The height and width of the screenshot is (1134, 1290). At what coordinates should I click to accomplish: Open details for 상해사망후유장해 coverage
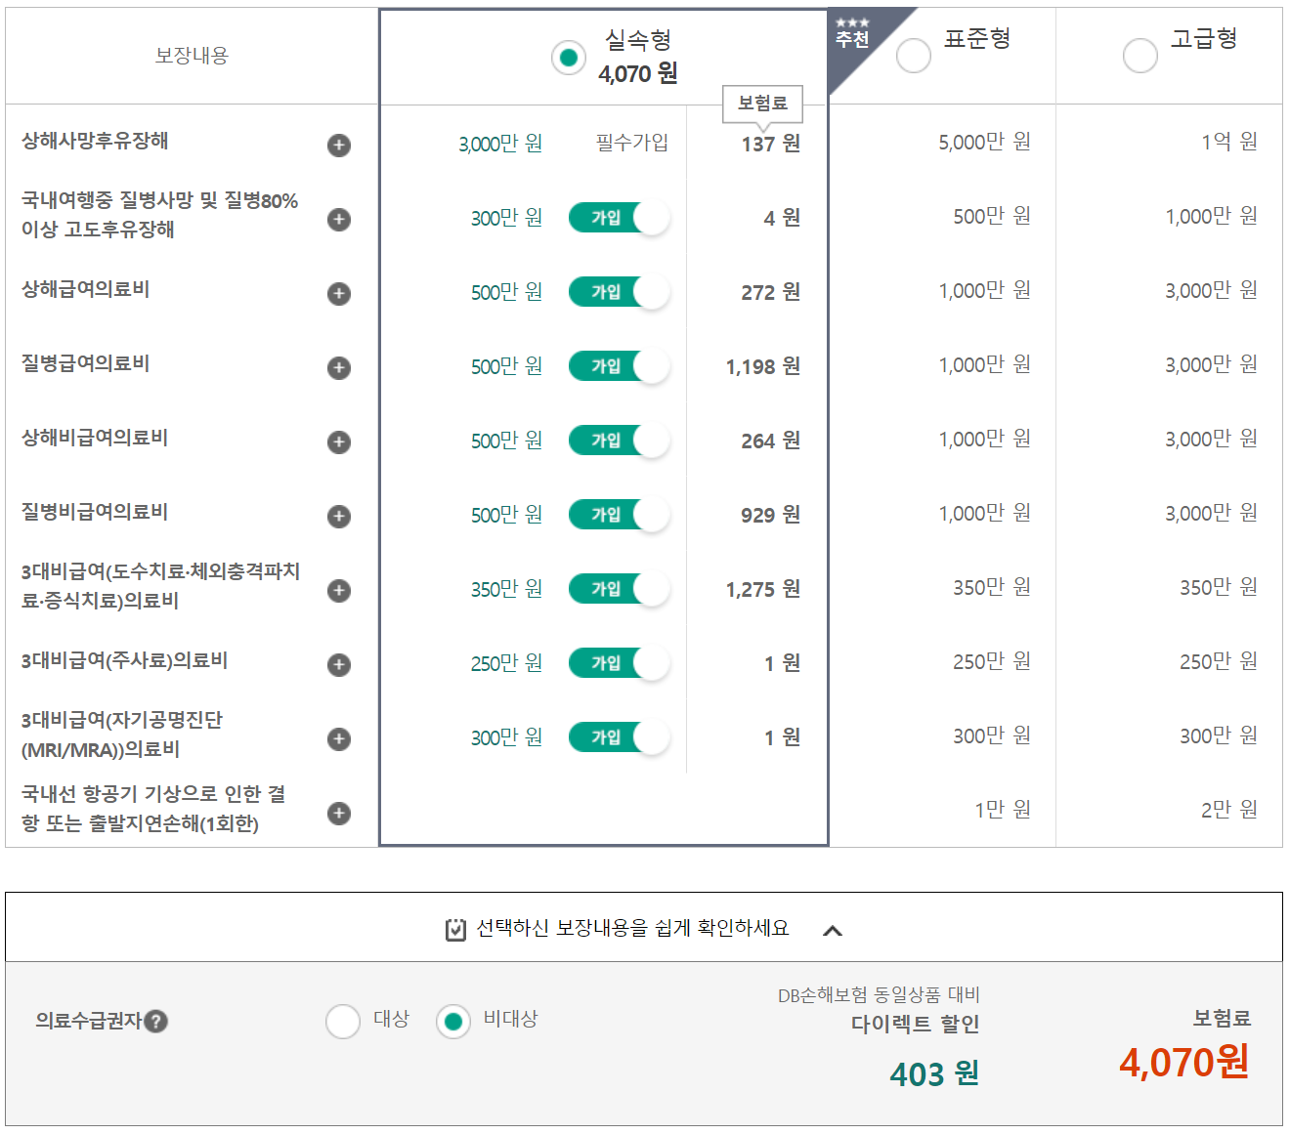click(338, 145)
